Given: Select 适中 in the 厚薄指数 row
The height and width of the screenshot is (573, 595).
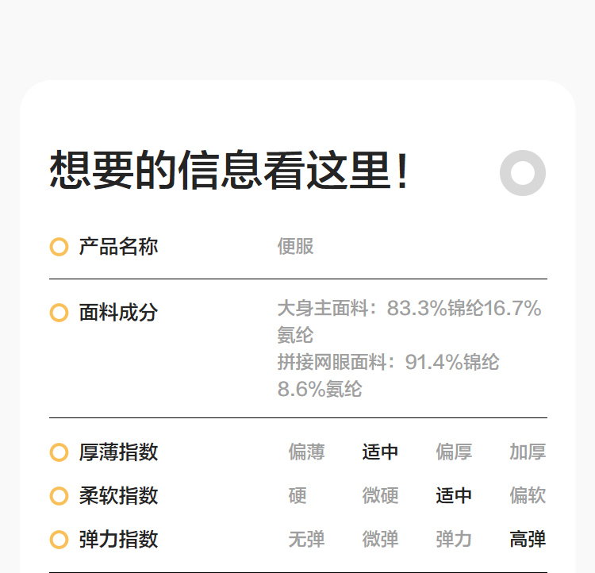Looking at the screenshot, I should (380, 452).
